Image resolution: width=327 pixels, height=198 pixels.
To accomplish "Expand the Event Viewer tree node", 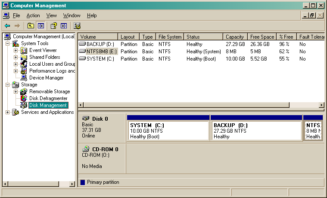I will [16, 50].
